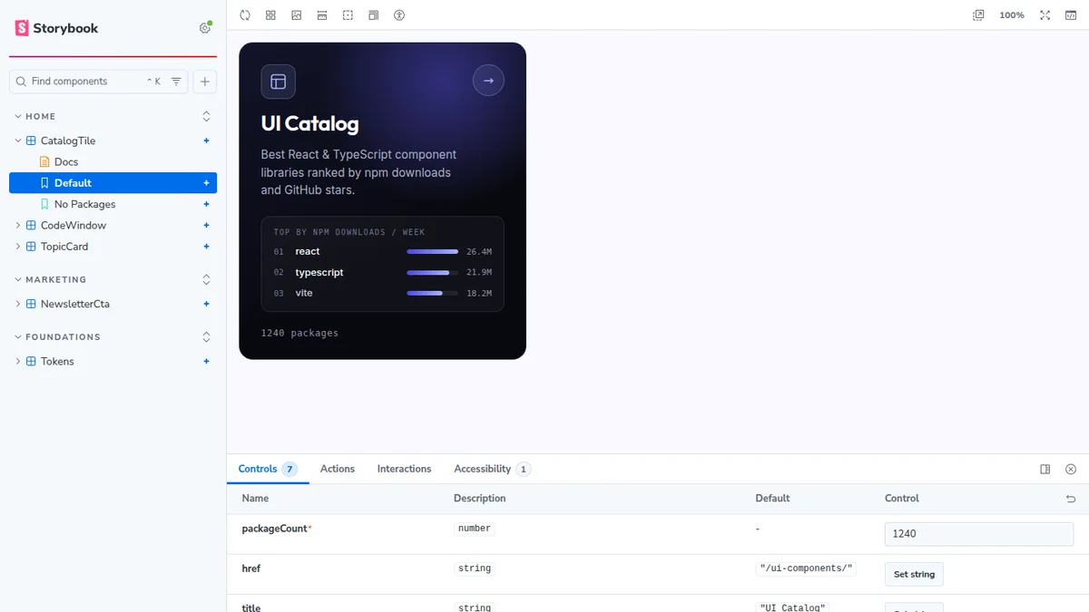This screenshot has width=1089, height=612.
Task: Reset zoom at the 100% label
Action: click(x=1012, y=15)
